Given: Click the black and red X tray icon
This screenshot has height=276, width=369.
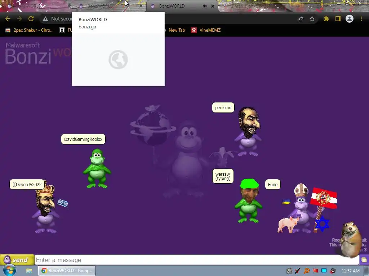Looking at the screenshot, I should coord(298,271).
